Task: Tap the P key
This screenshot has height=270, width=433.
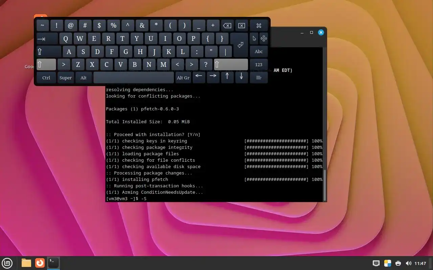Action: tap(193, 38)
